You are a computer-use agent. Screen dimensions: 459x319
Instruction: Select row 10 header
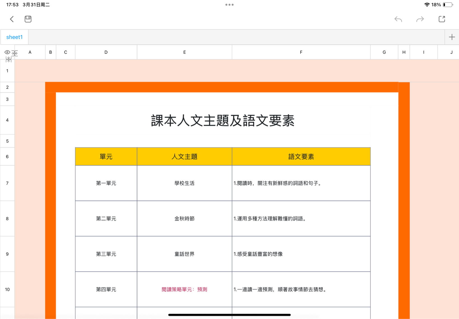click(7, 289)
